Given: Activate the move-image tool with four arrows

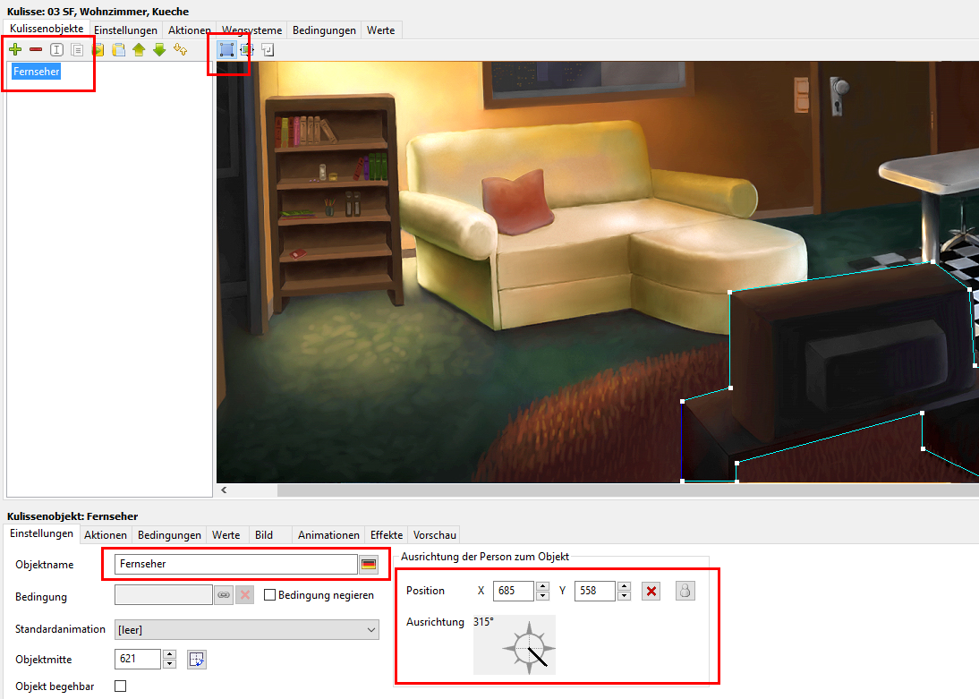Looking at the screenshot, I should [247, 50].
